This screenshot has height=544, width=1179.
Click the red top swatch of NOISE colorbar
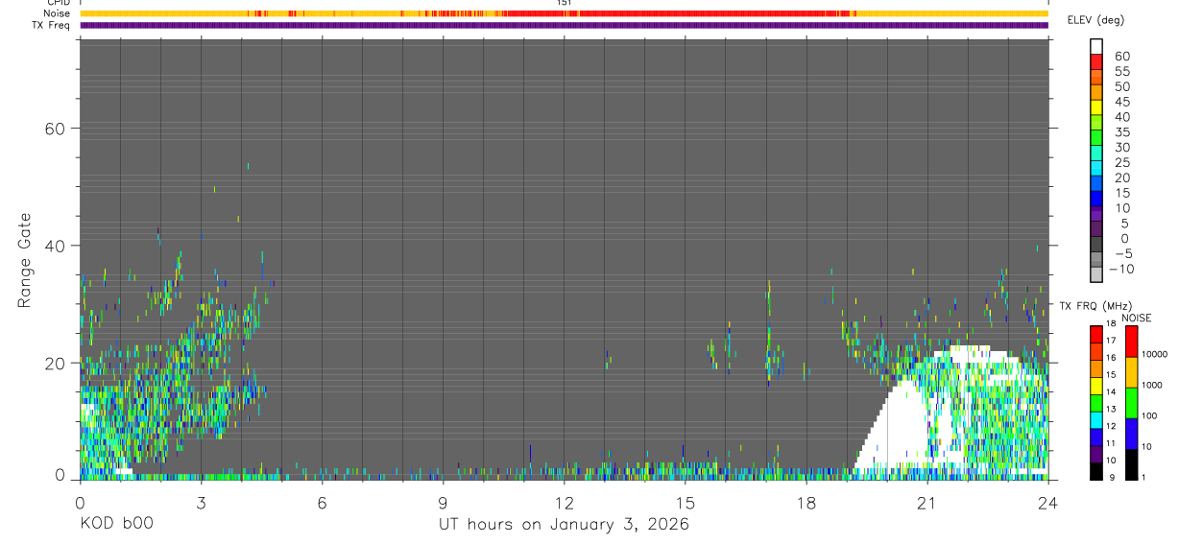click(x=1131, y=342)
